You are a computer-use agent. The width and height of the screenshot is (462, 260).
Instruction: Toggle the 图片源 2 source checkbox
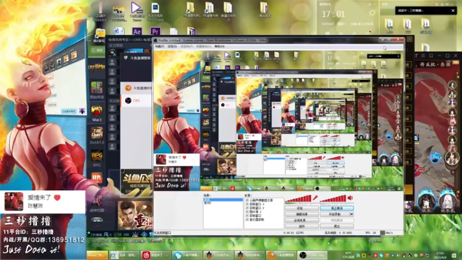pos(247,211)
